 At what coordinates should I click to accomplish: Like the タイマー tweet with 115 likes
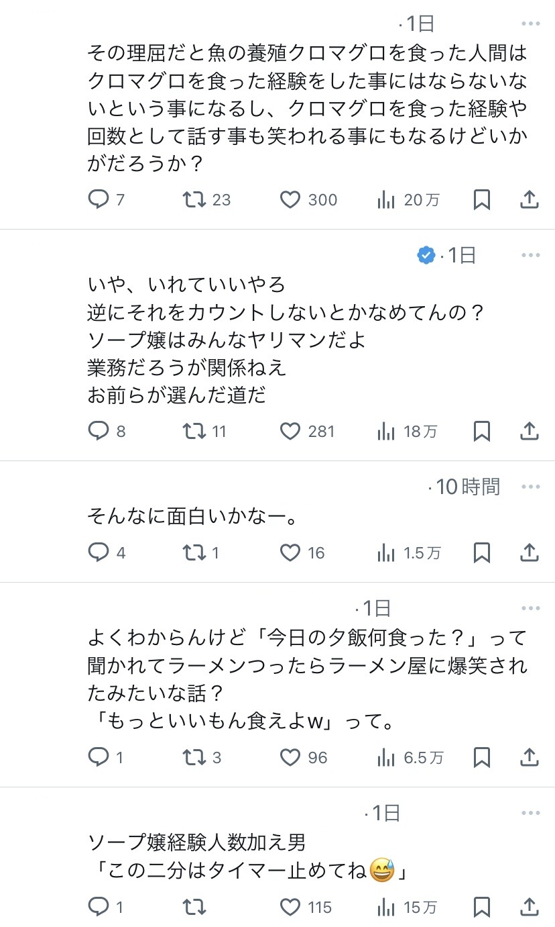coord(290,908)
